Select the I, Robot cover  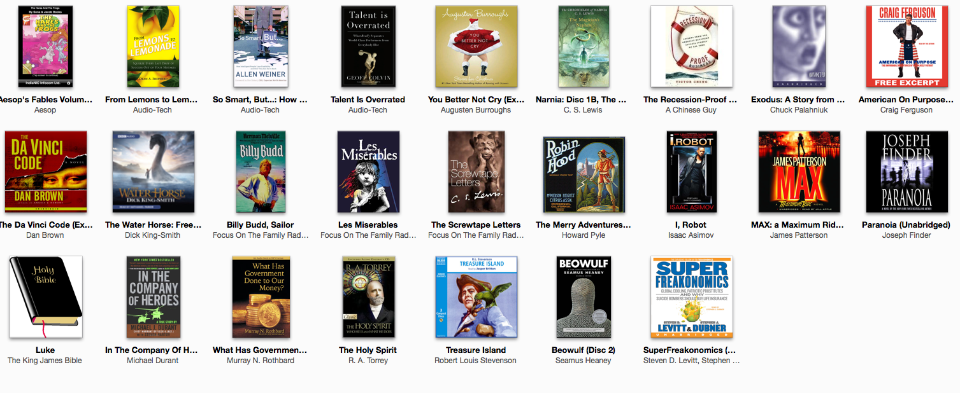(691, 172)
